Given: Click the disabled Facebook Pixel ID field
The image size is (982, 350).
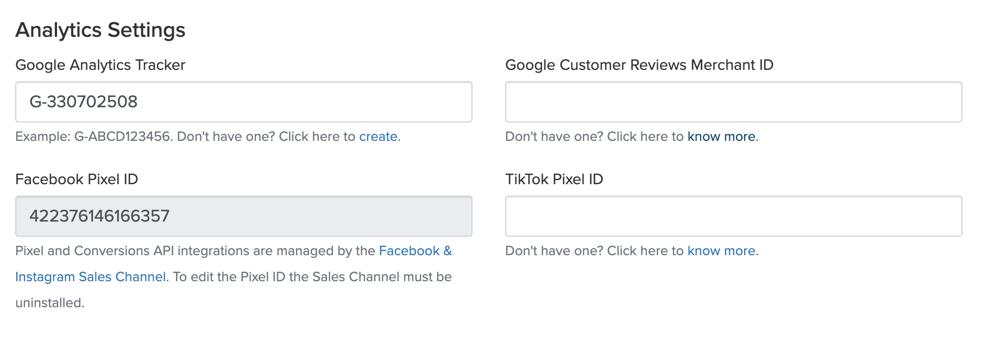Looking at the screenshot, I should pyautogui.click(x=243, y=216).
